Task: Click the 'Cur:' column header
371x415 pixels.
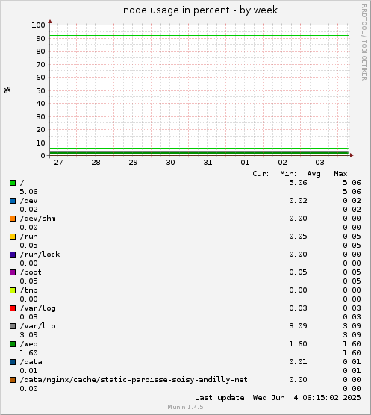Action: tap(261, 174)
